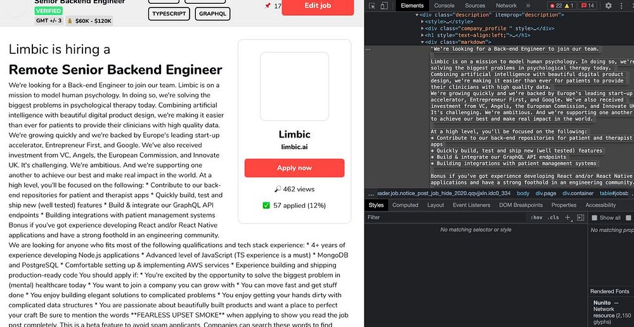Collapse the div class description node

(417, 15)
